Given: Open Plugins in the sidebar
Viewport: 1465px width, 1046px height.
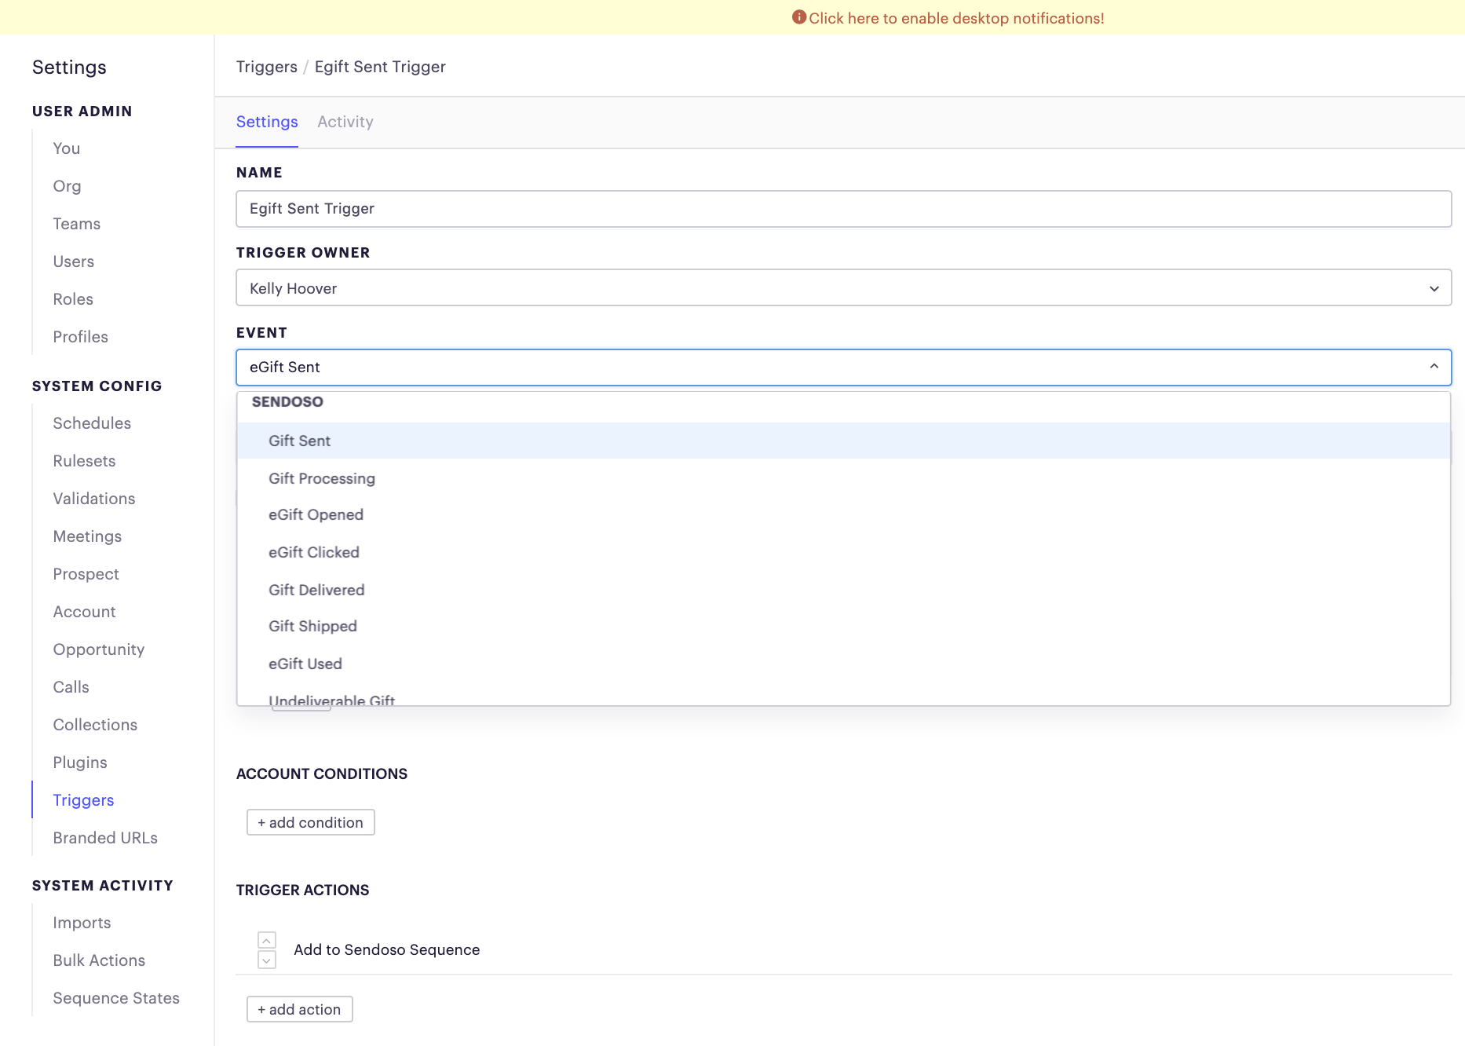Looking at the screenshot, I should click(x=80, y=763).
